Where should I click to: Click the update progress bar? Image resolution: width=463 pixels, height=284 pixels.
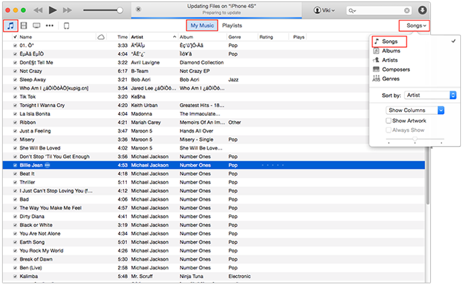[x=217, y=18]
